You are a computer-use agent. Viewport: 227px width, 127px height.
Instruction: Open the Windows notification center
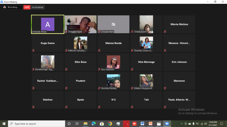[x=221, y=124]
